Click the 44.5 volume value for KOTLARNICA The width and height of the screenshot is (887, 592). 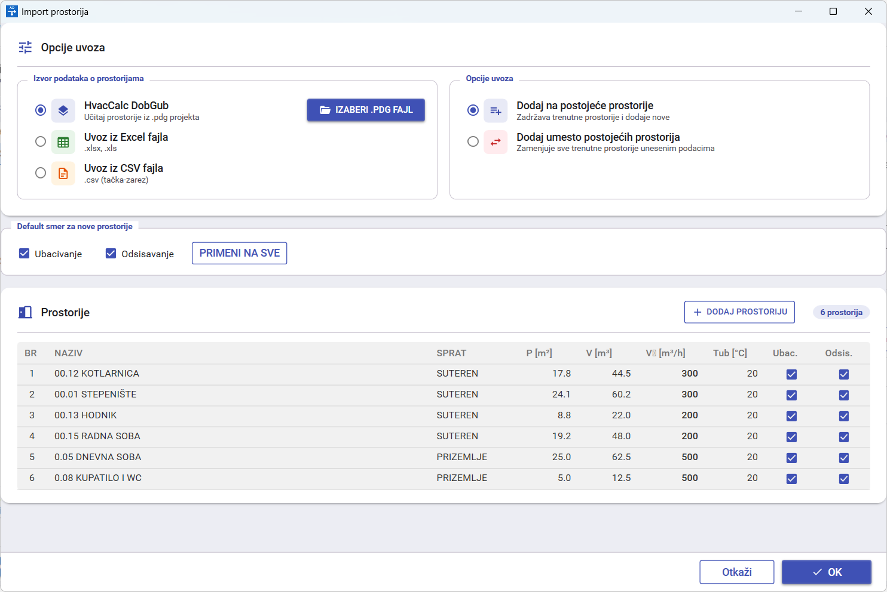(x=622, y=374)
